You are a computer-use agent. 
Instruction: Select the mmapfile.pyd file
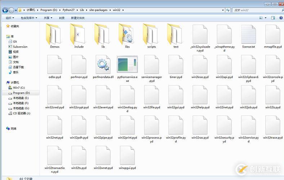tap(273, 36)
